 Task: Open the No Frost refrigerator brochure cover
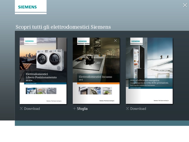click(x=149, y=71)
